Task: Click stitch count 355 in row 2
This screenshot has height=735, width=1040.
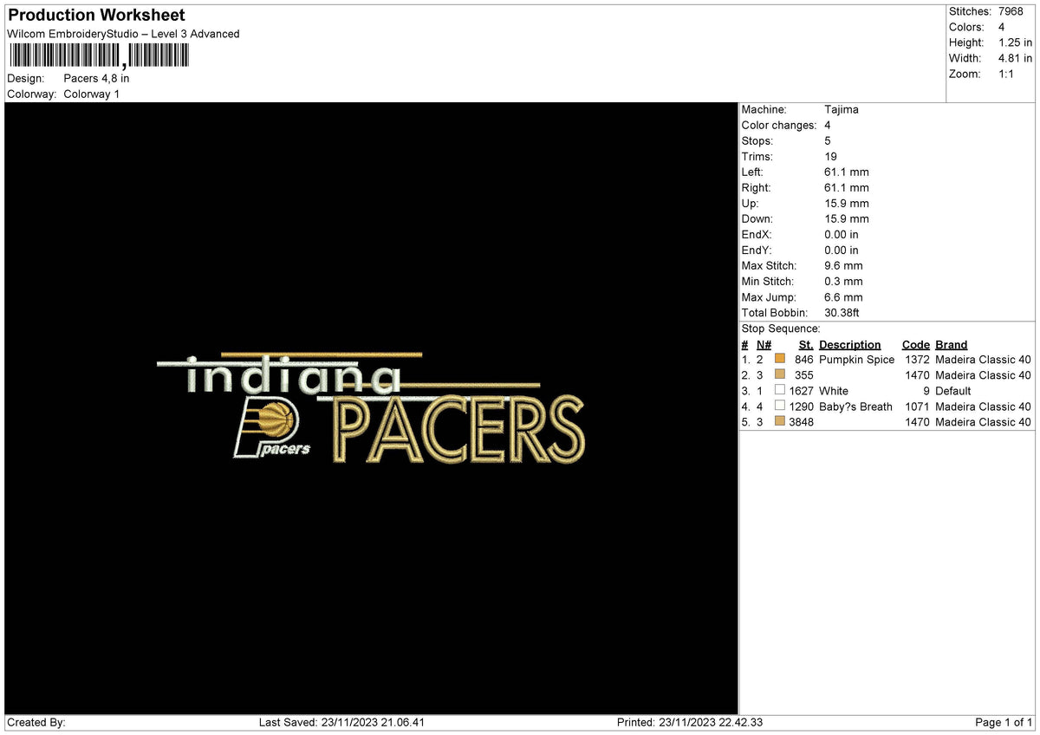Action: tap(804, 375)
